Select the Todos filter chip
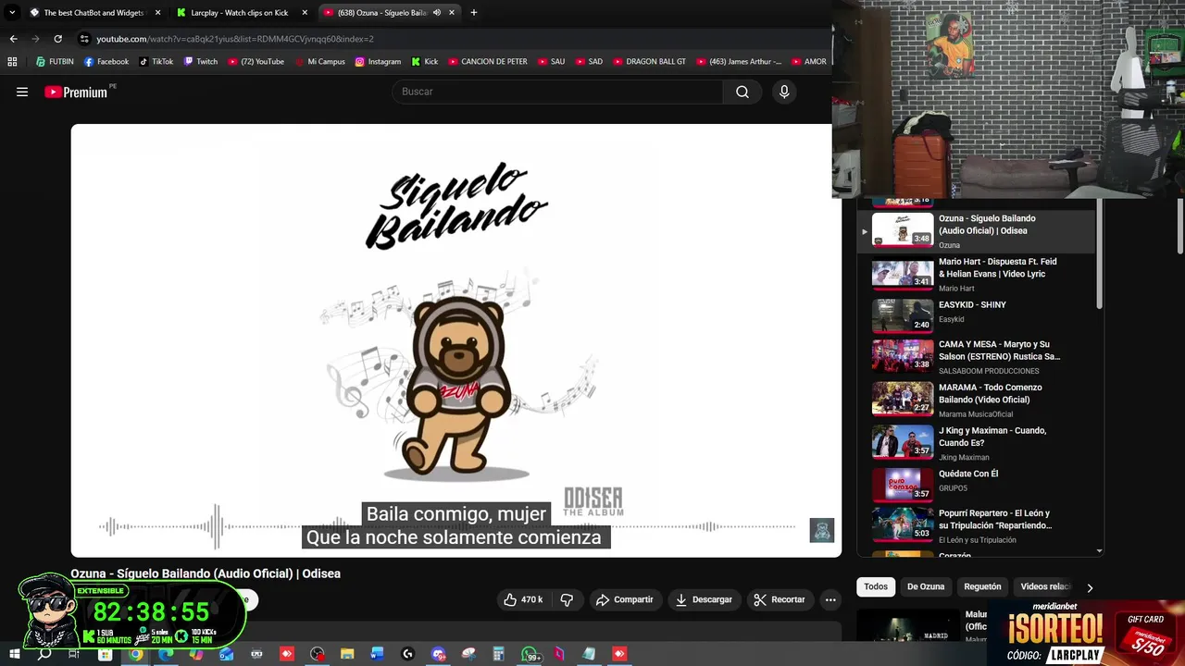1185x666 pixels. click(876, 586)
